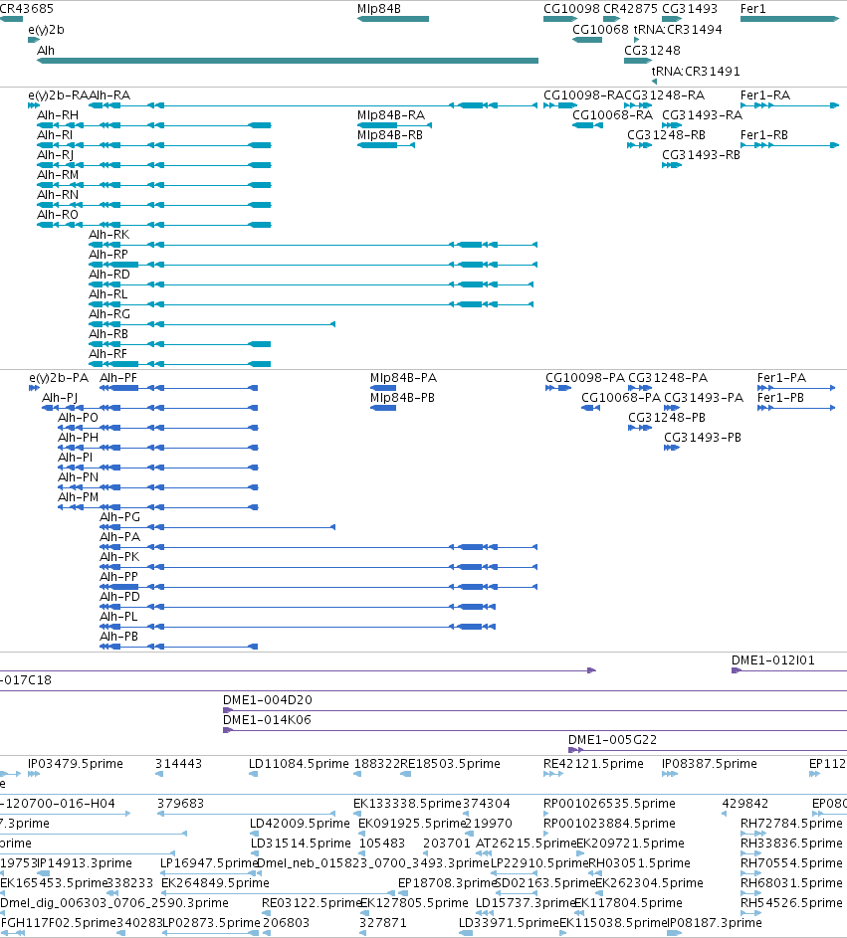Click the Alh-RH transcript label
The image size is (847, 938).
point(58,115)
